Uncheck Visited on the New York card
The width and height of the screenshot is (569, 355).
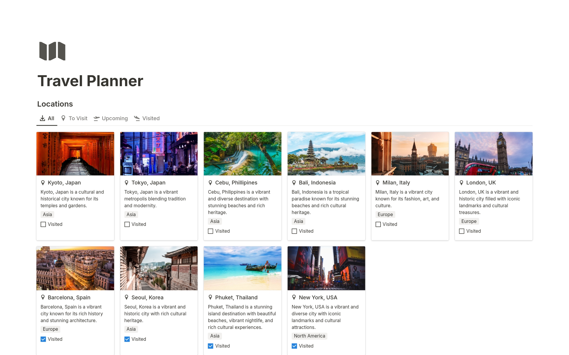pos(294,346)
